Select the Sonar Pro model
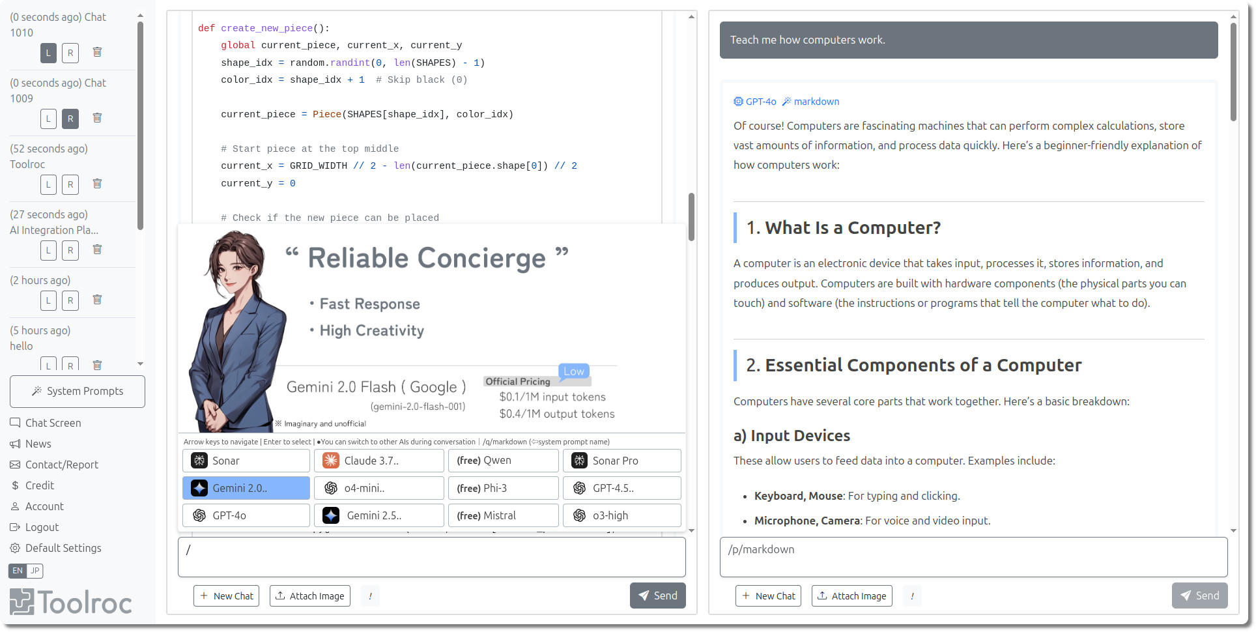 tap(622, 461)
